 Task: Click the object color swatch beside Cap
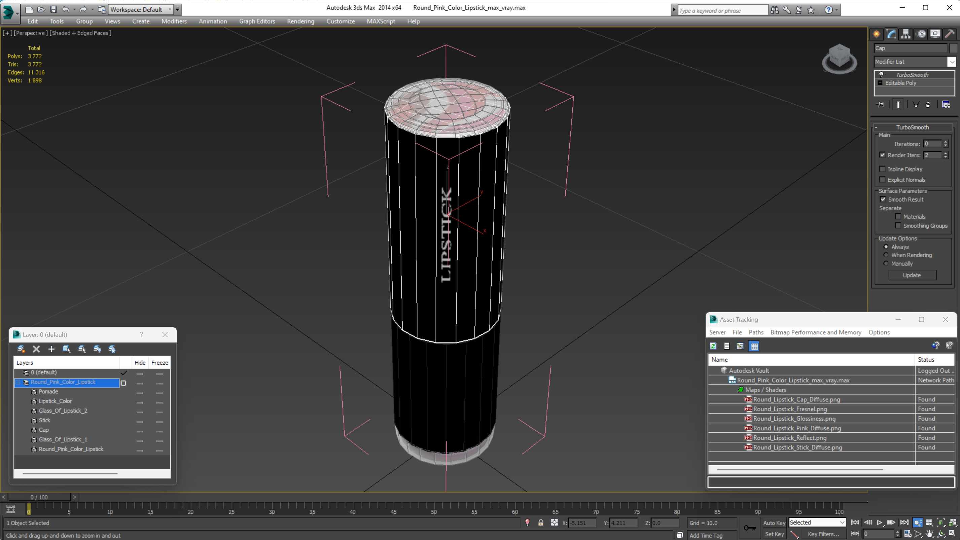tap(953, 48)
